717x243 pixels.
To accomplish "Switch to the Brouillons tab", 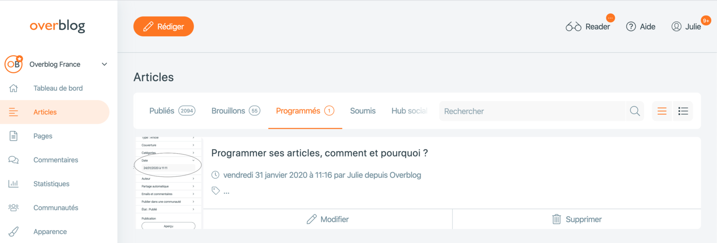I will click(236, 111).
